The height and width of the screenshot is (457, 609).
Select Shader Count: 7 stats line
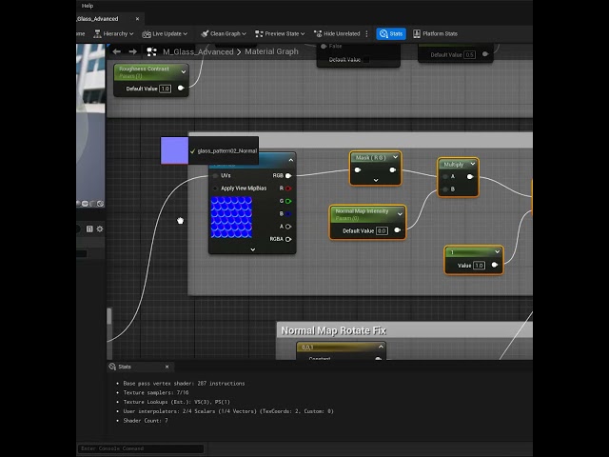coord(146,421)
